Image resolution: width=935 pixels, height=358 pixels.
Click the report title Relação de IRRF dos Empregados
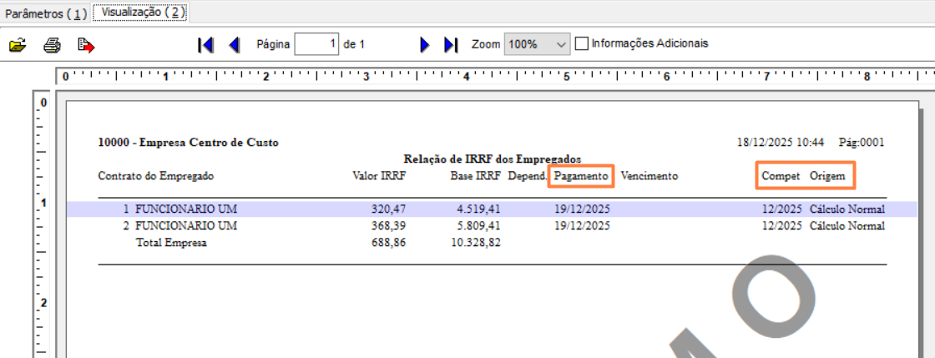point(493,159)
